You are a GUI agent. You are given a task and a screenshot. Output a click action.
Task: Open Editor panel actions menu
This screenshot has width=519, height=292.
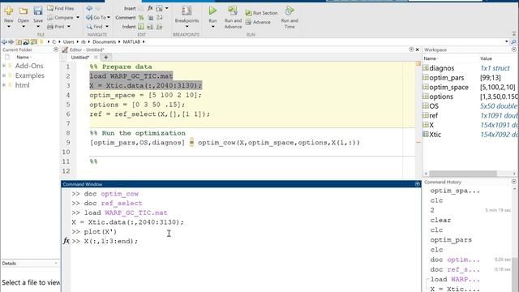[411, 49]
